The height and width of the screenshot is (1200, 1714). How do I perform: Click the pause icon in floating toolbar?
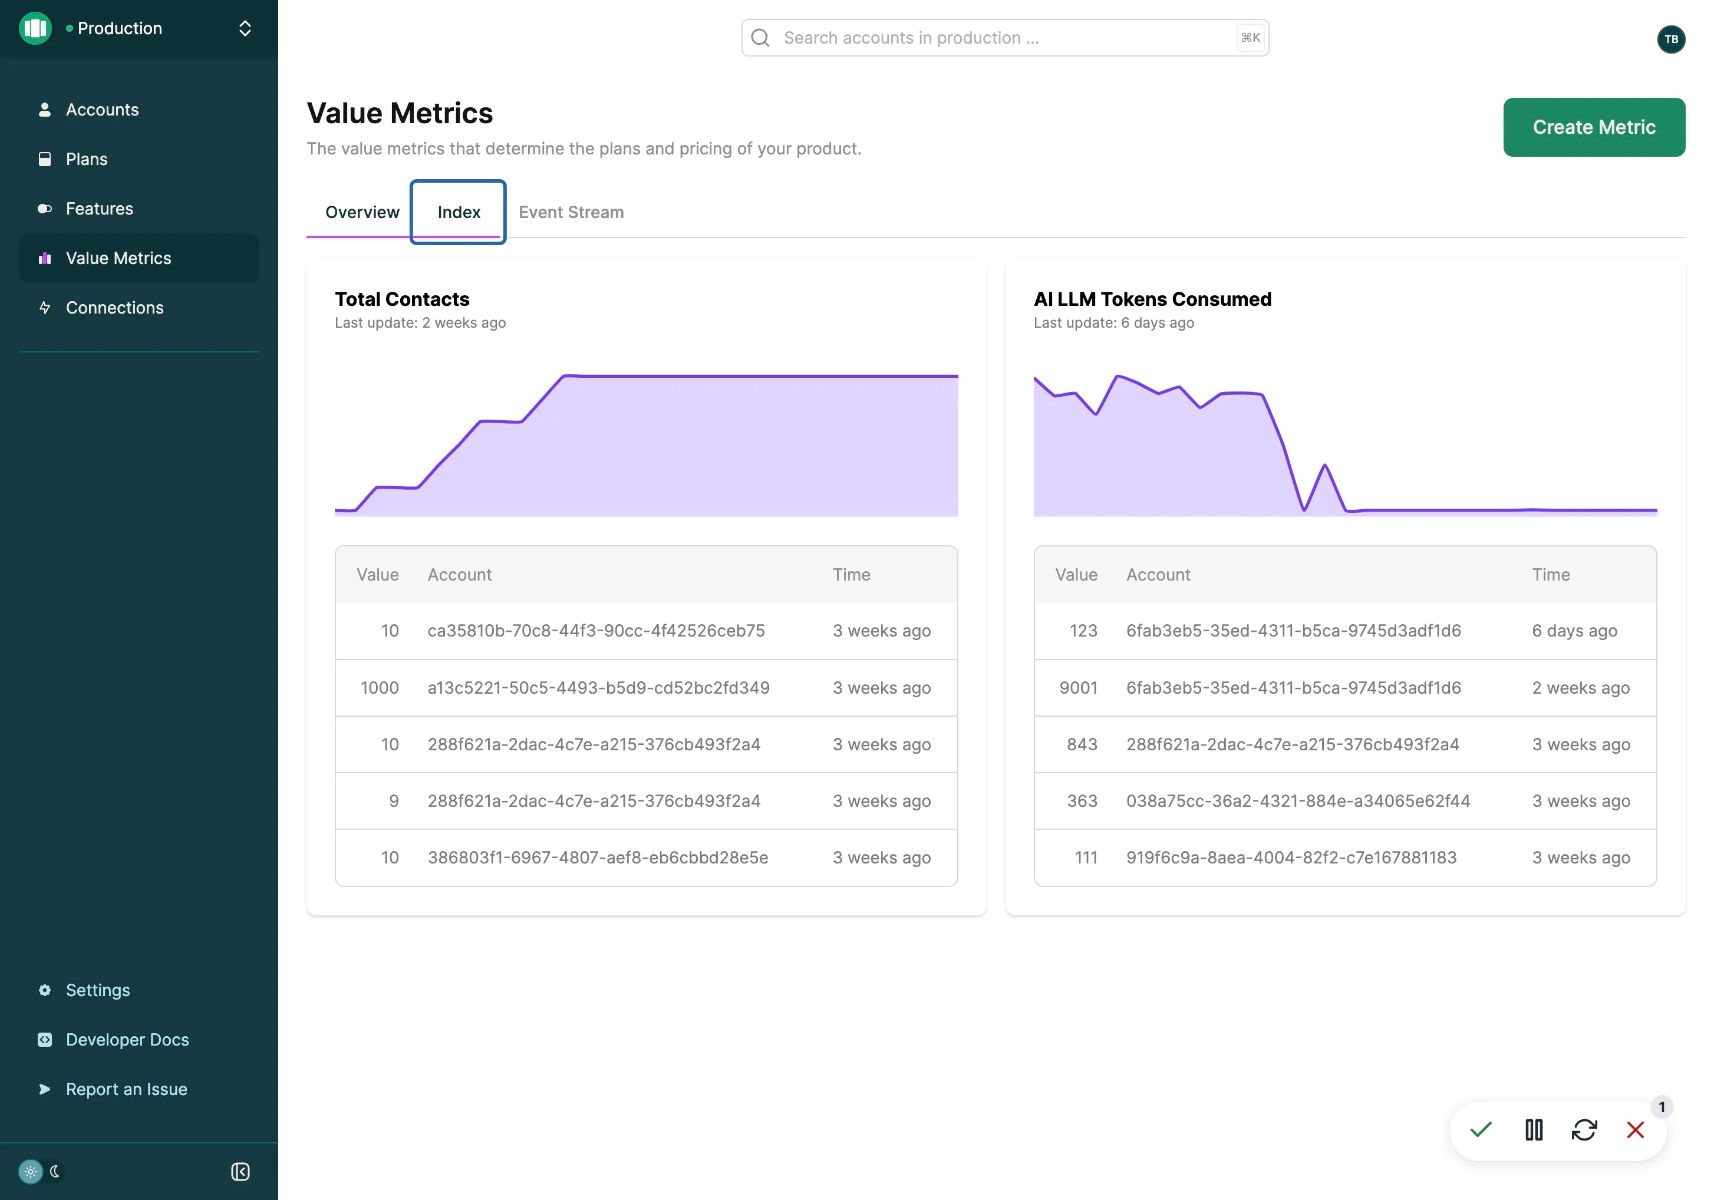(x=1533, y=1130)
